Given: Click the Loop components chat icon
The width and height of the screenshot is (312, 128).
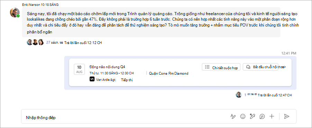Looking at the screenshot, I should pos(262,117).
